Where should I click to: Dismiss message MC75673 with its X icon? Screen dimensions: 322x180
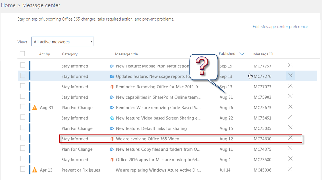tap(290, 107)
